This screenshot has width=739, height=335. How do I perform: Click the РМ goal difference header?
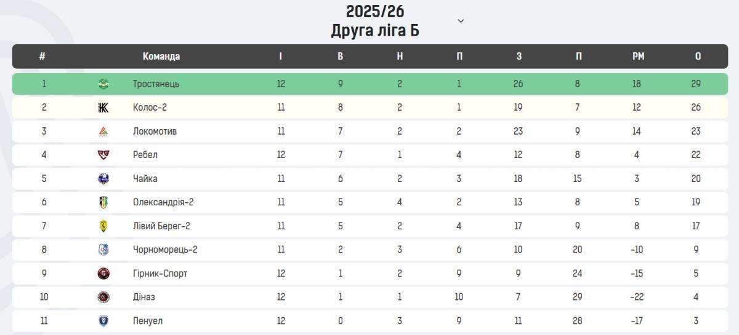point(638,56)
